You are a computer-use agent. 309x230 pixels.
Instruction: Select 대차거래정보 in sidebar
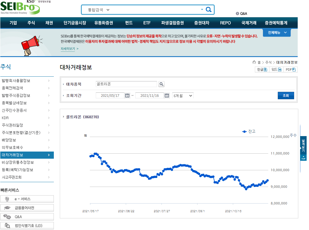click(27, 155)
